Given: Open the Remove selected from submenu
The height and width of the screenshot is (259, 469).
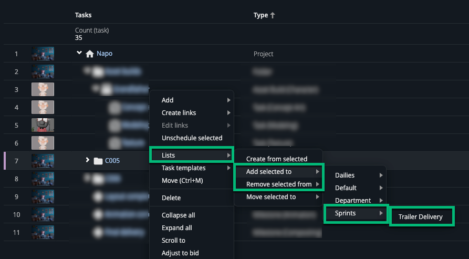Looking at the screenshot, I should [278, 184].
